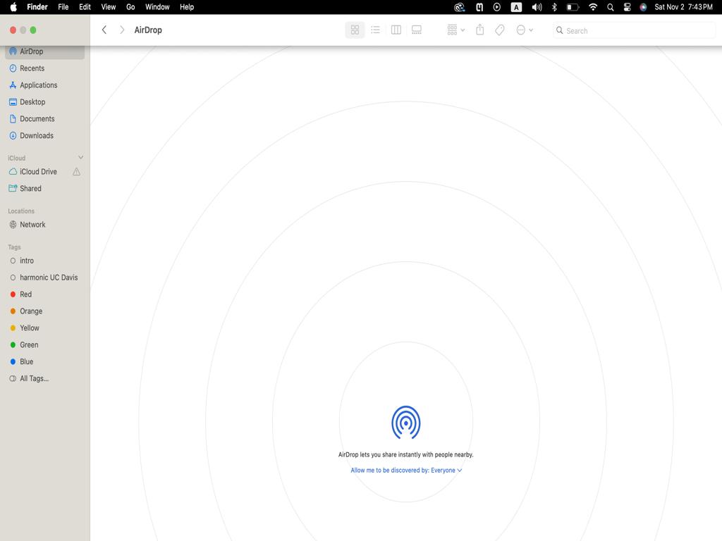
Task: Select the Red color tag
Action: click(25, 294)
